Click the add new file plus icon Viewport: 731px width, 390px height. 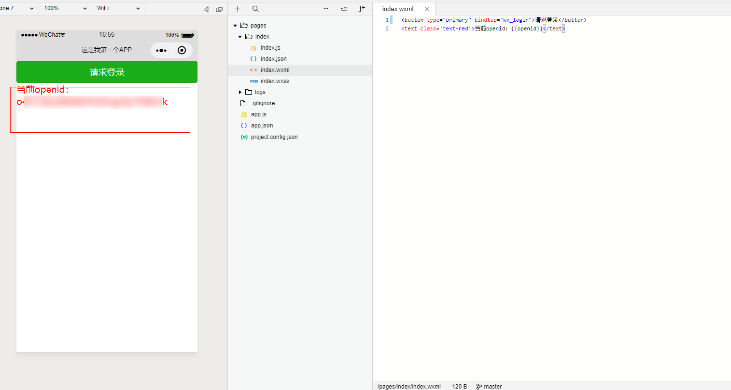pos(238,9)
